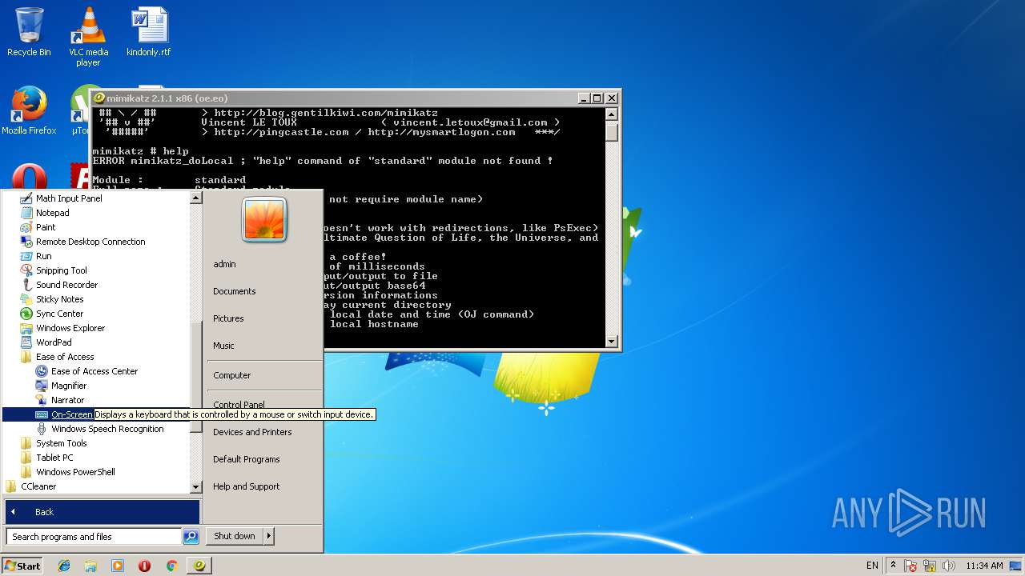Open the Shut down options arrow

pos(268,536)
